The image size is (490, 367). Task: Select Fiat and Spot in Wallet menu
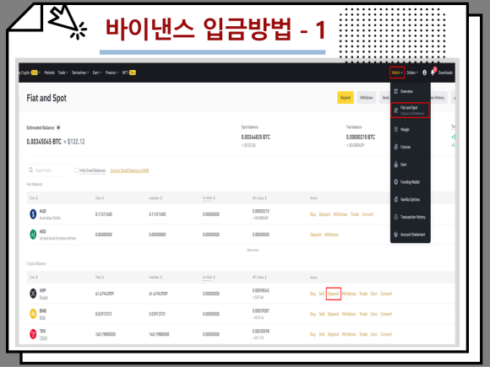[x=410, y=111]
